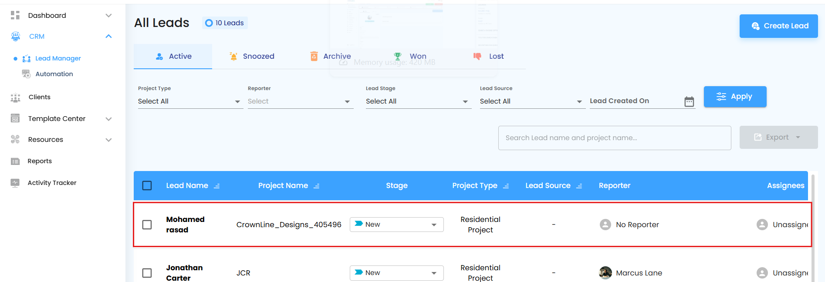Screen dimensions: 825x282
Task: Collapse the CRM sidebar section
Action: point(108,37)
